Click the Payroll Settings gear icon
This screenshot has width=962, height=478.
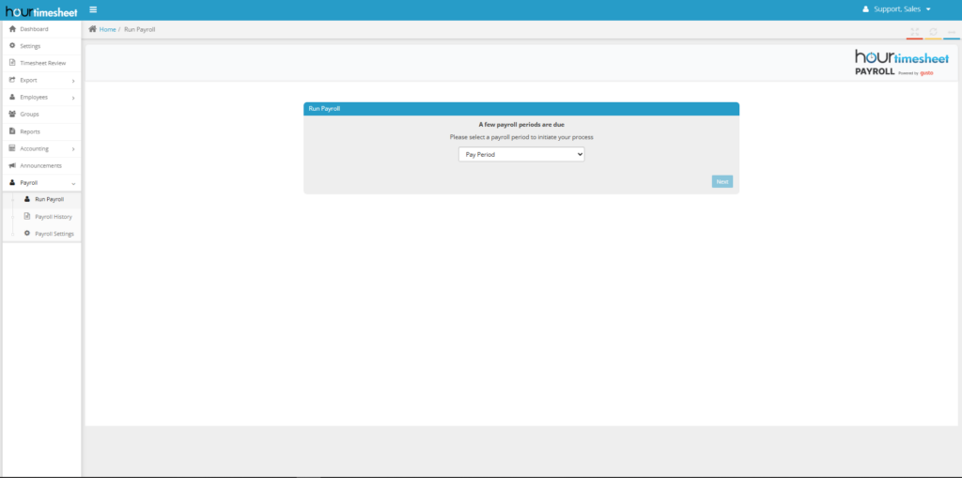(x=27, y=233)
